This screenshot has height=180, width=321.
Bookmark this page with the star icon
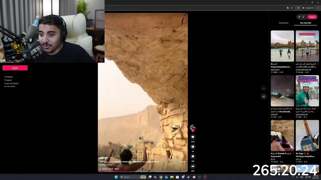(x=292, y=8)
